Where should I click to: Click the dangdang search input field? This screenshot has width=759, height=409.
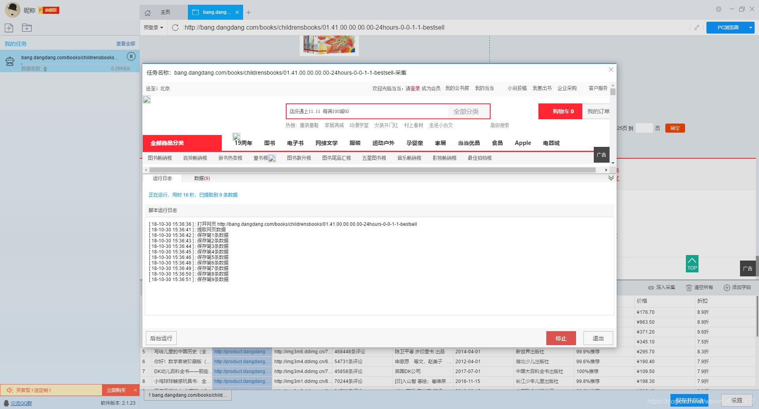tap(368, 111)
